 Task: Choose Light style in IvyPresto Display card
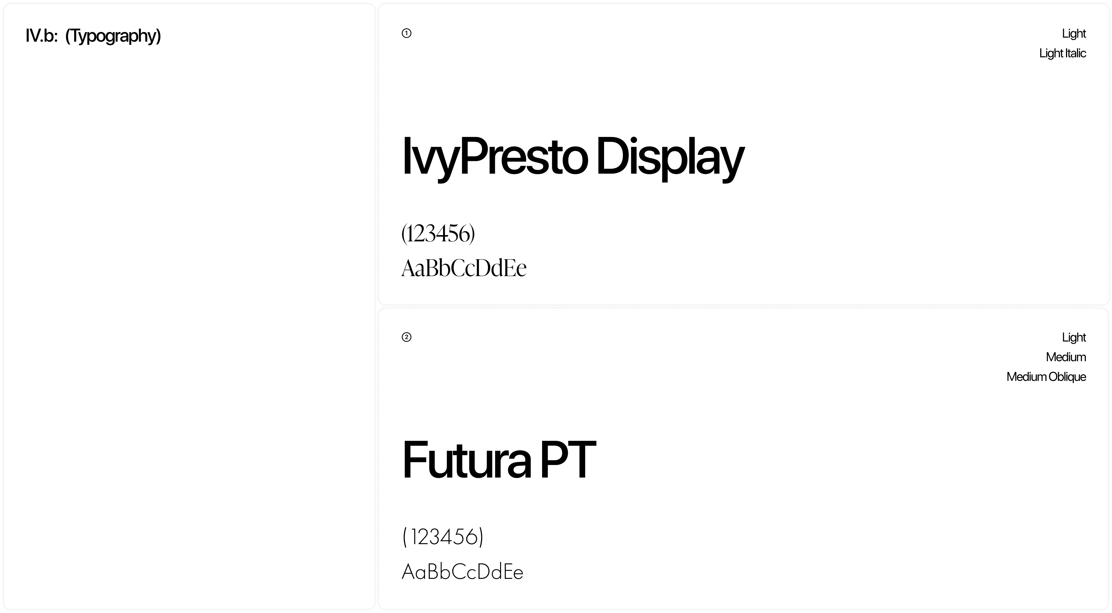pyautogui.click(x=1073, y=33)
